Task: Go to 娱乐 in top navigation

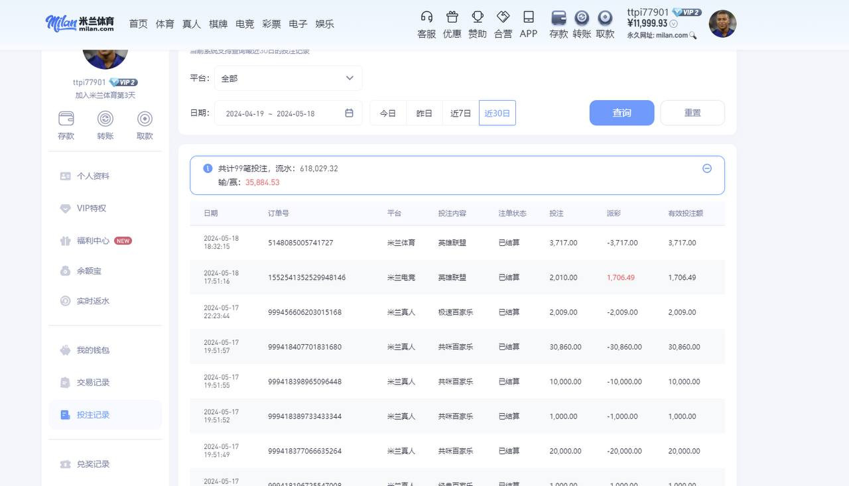Action: point(325,24)
